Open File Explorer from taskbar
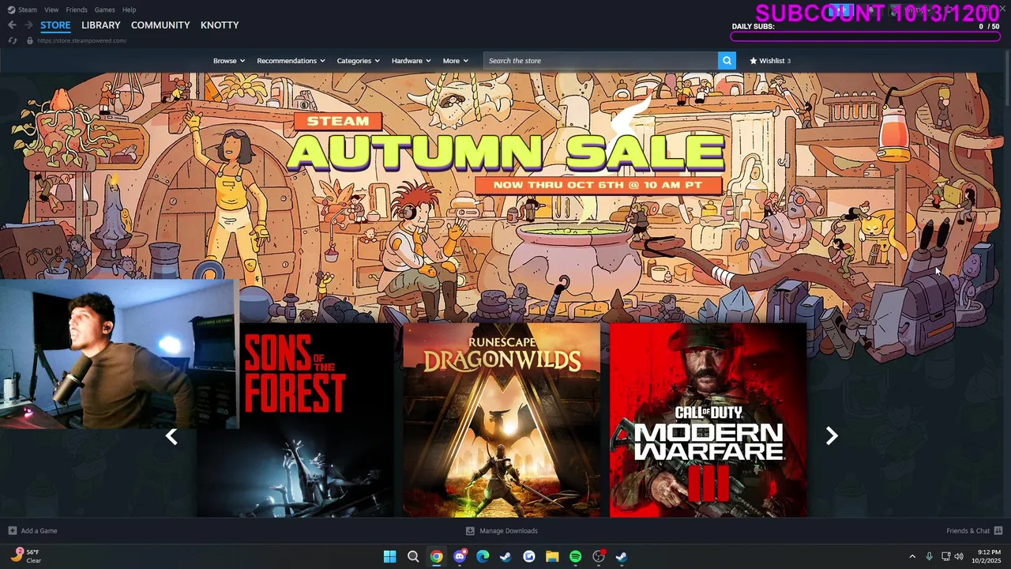The height and width of the screenshot is (569, 1011). tap(552, 556)
